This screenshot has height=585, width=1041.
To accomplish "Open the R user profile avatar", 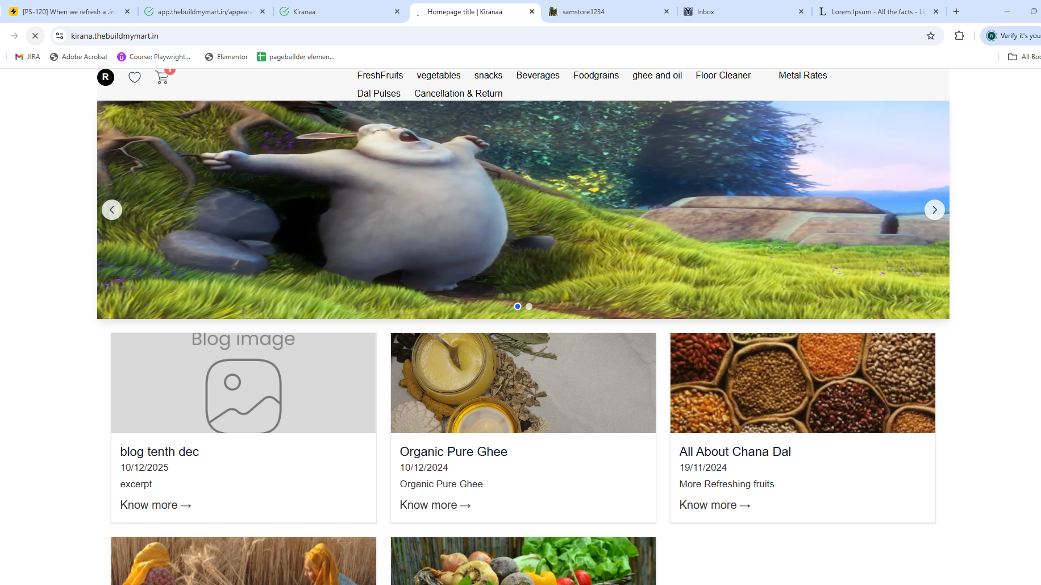I will coord(106,77).
